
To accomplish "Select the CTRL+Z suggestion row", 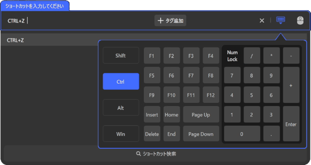I will [49, 40].
